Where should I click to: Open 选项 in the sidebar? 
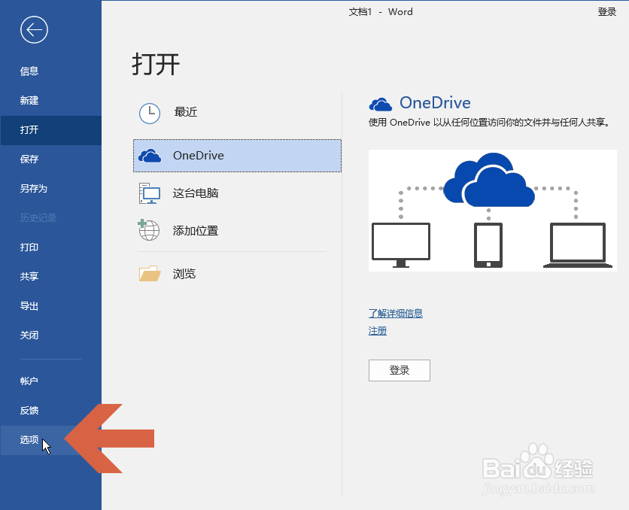50,440
